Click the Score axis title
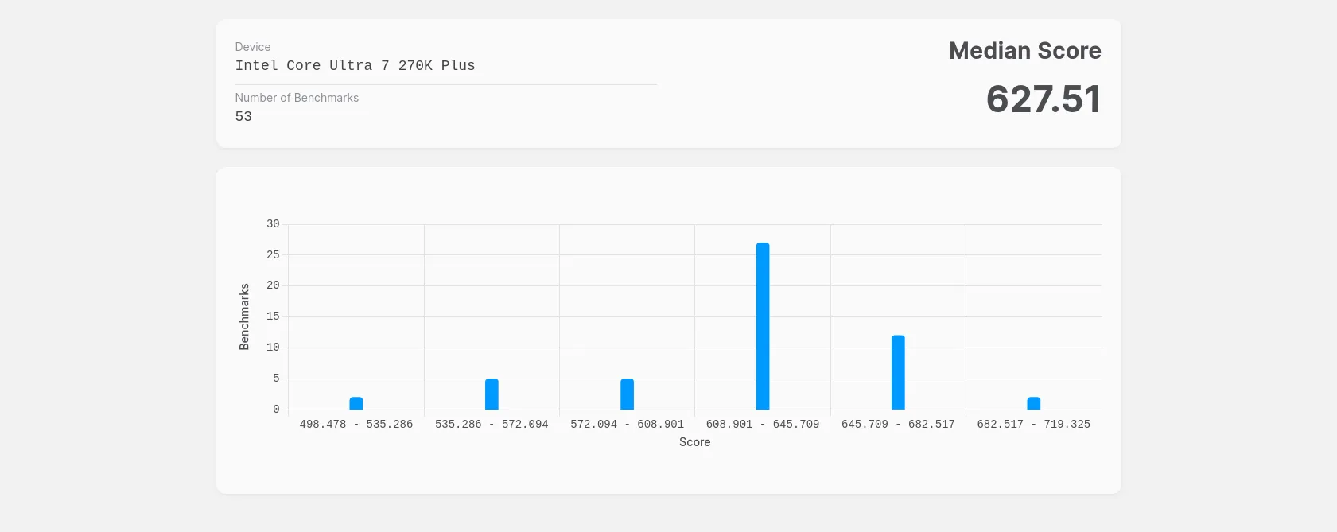The height and width of the screenshot is (532, 1337). click(x=695, y=442)
